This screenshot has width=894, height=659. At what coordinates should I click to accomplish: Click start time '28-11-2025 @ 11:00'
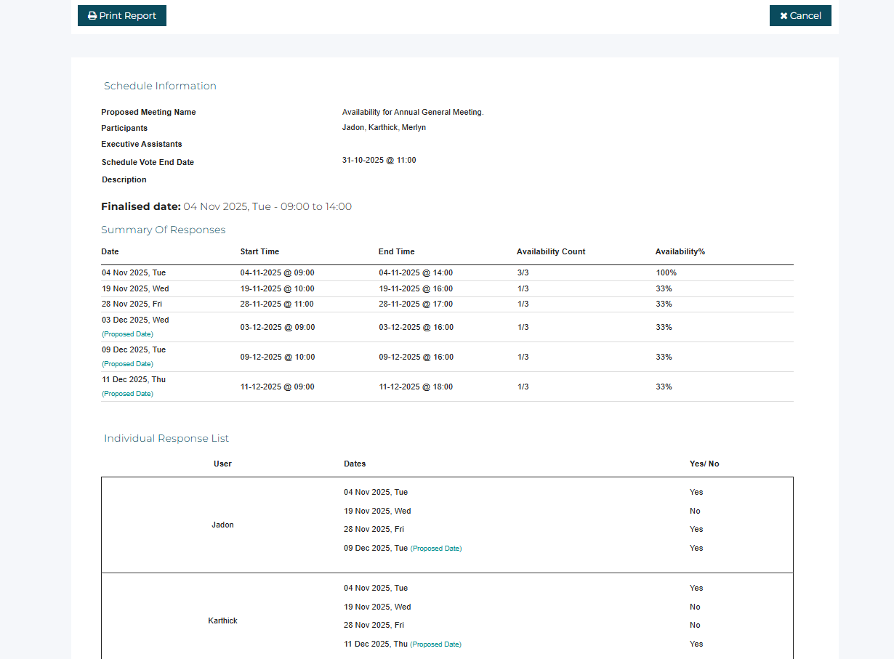[277, 304]
